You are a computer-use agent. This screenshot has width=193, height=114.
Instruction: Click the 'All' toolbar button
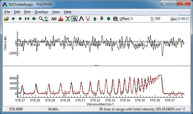[x=54, y=19]
